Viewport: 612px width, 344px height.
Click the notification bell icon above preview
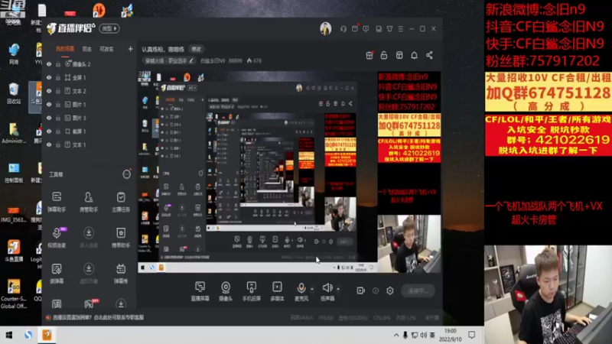pyautogui.click(x=414, y=55)
